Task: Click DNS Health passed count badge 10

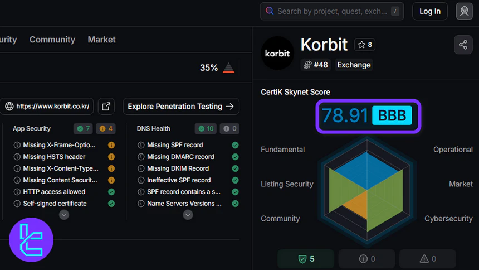Action: click(x=206, y=128)
